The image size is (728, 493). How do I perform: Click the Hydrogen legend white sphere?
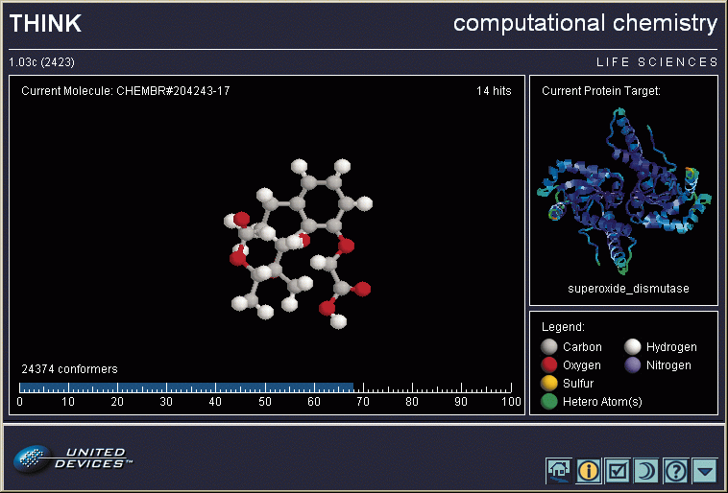[633, 347]
